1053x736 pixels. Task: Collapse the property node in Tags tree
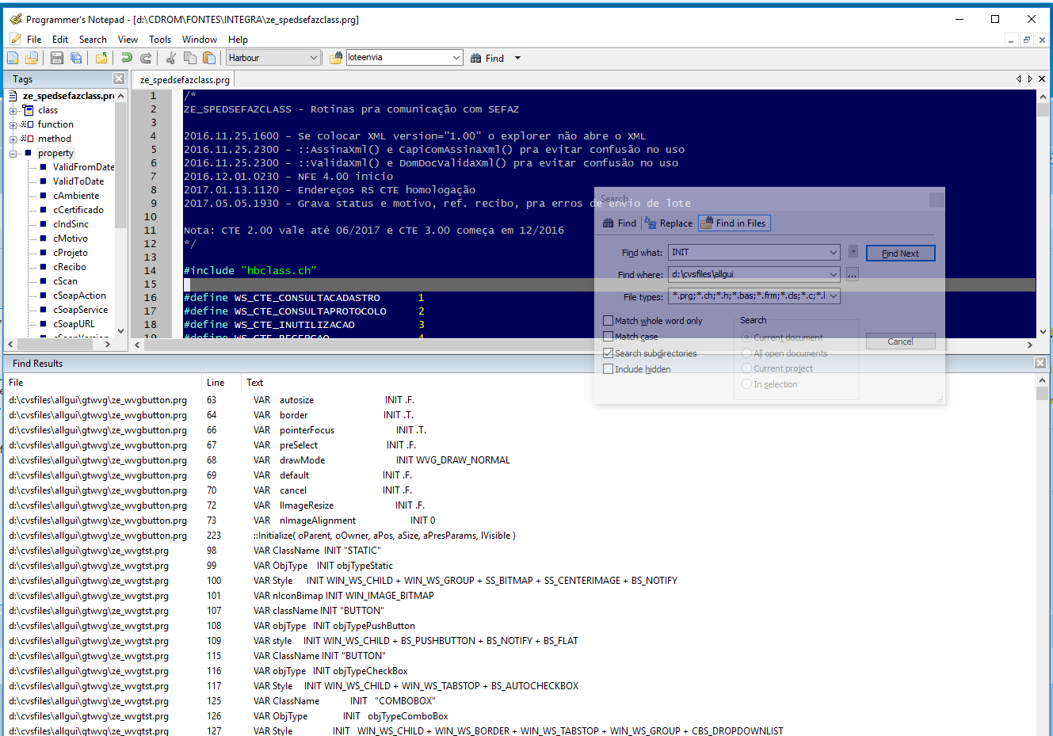(x=13, y=153)
